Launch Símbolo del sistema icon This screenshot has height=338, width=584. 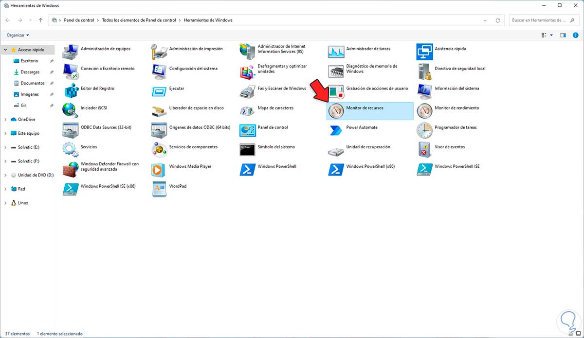248,150
